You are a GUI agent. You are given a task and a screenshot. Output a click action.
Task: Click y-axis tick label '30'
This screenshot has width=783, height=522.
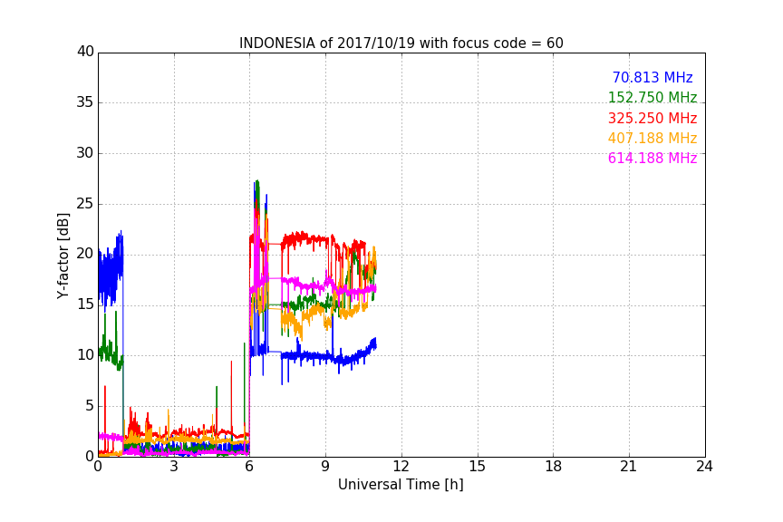point(85,153)
